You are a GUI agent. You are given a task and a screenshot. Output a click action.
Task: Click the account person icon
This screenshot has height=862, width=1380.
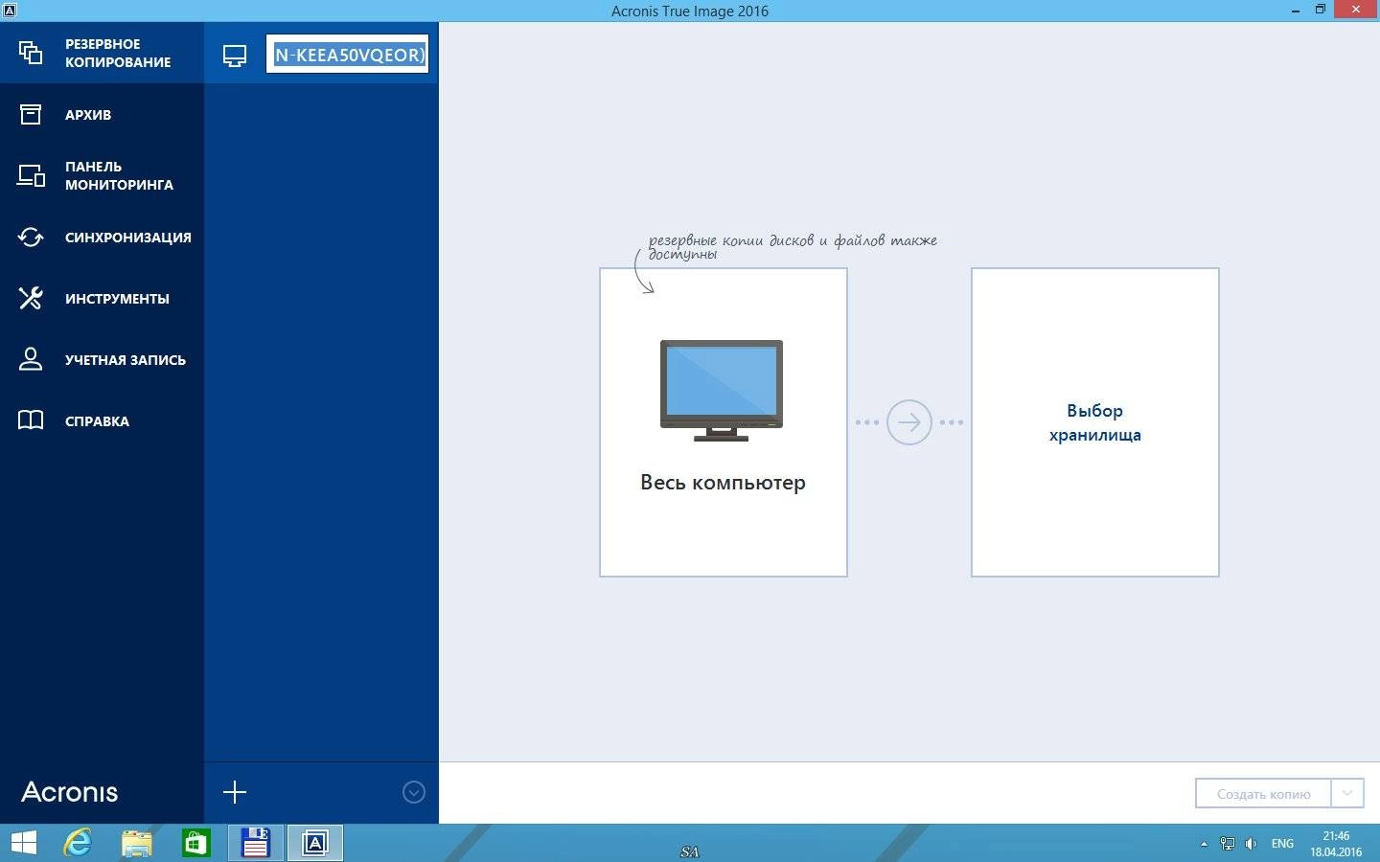(31, 360)
